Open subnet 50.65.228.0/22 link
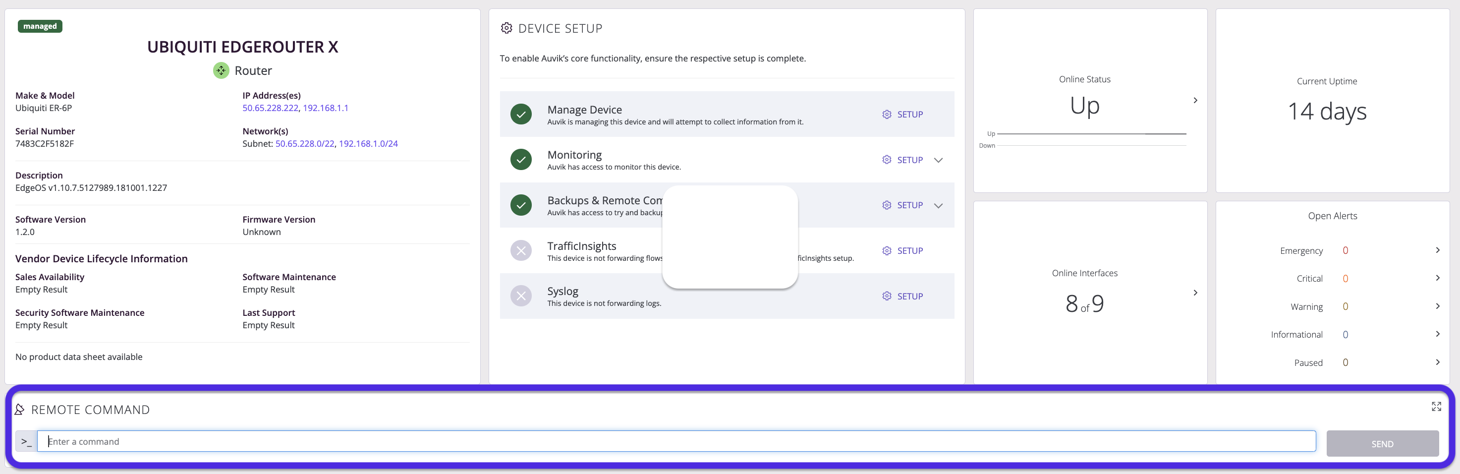 [305, 143]
